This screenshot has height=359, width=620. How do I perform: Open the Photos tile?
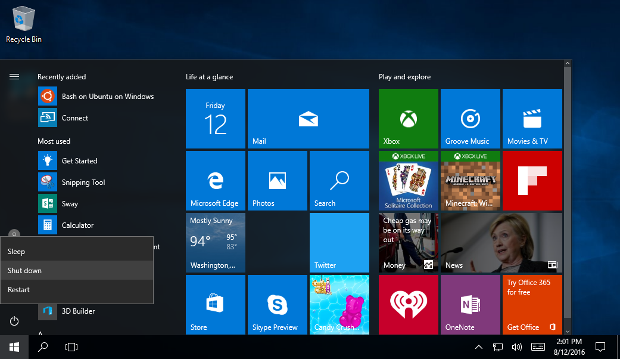(x=278, y=181)
